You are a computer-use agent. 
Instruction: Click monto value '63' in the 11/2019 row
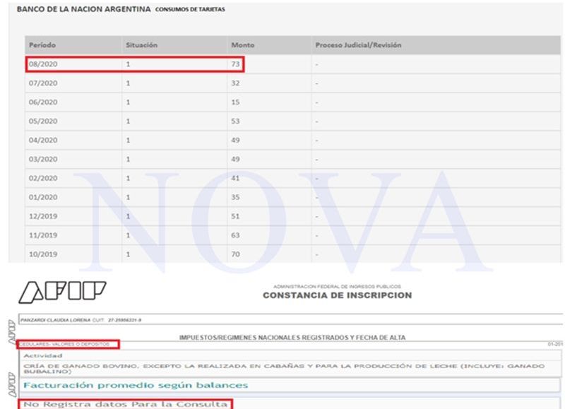pos(235,235)
